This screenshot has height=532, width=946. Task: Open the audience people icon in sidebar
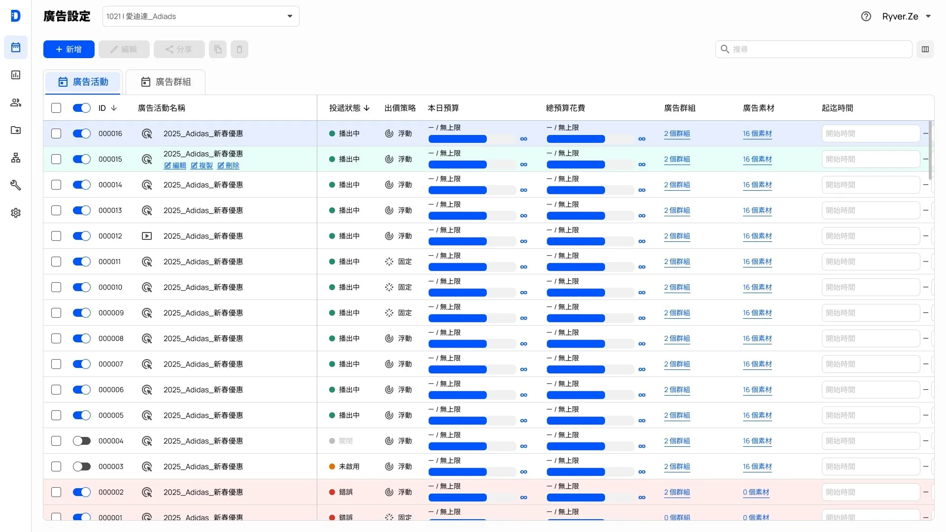[16, 102]
